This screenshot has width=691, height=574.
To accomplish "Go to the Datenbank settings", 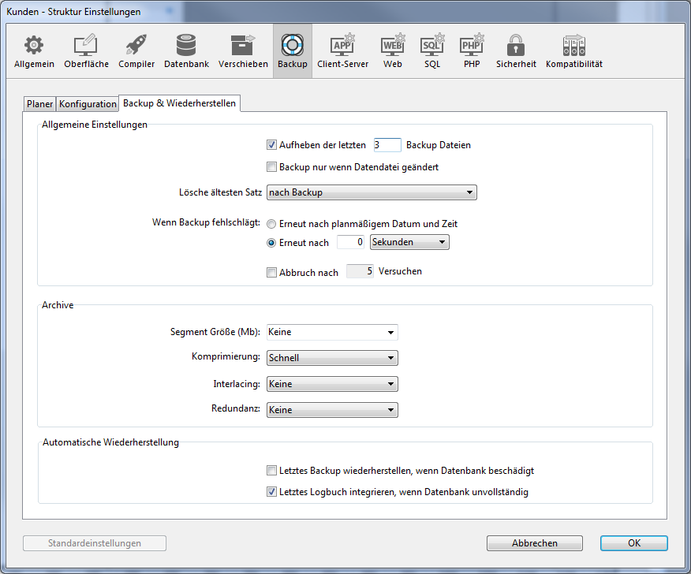I will click(186, 51).
